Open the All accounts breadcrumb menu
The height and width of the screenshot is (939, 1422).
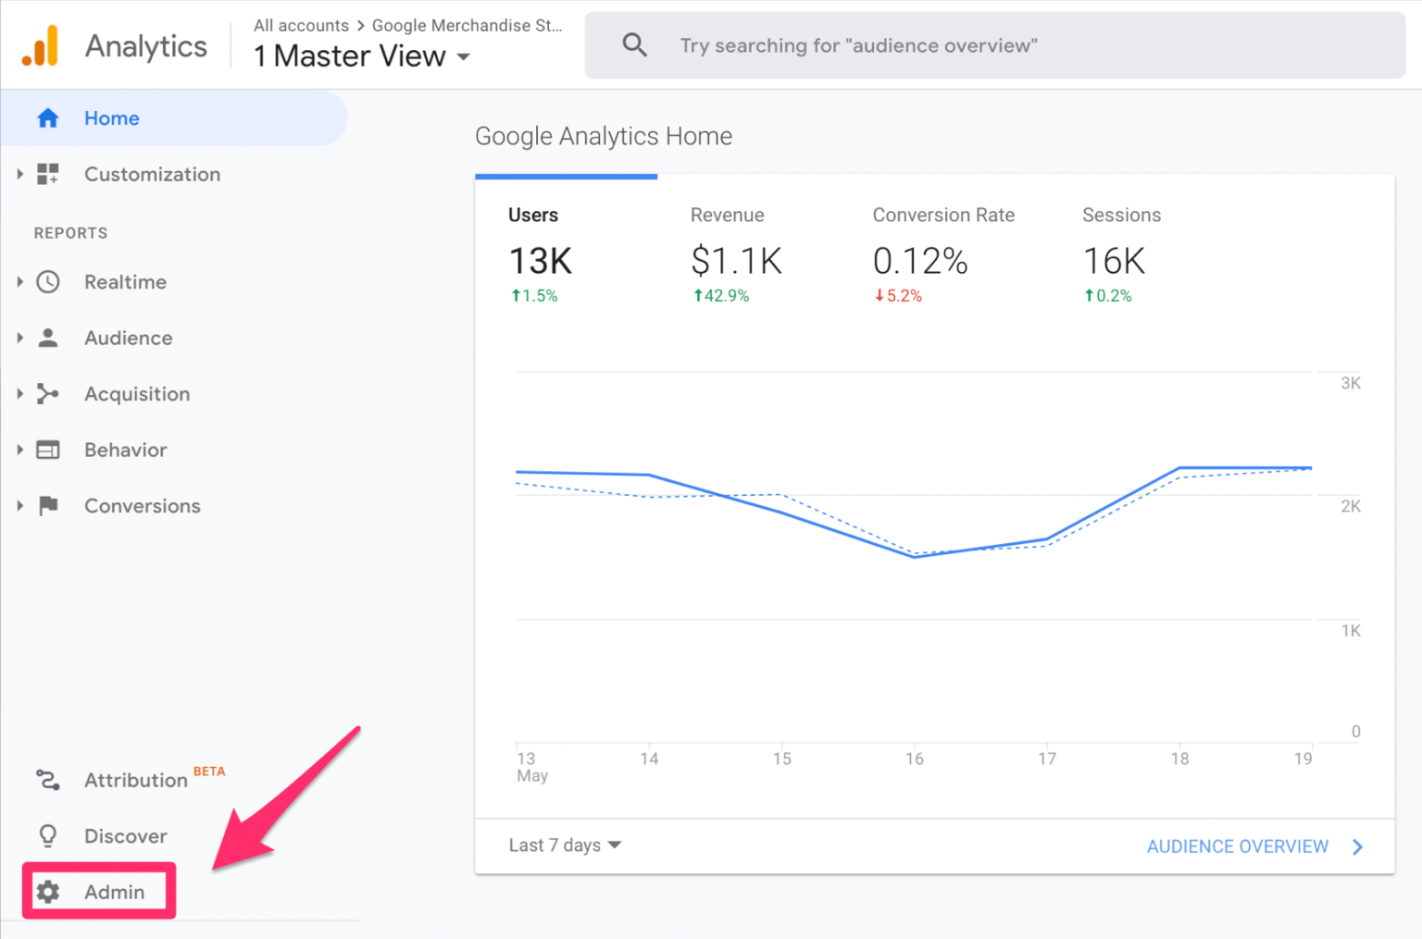click(x=301, y=25)
